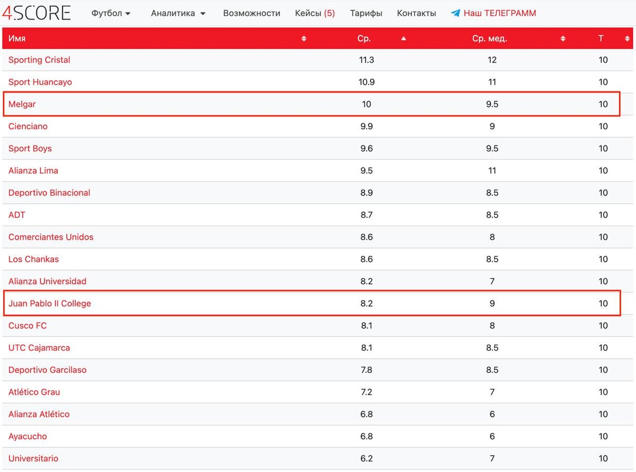Screen dimensions: 636x472
Task: Toggle the Ср. column sort arrow
Action: (404, 39)
